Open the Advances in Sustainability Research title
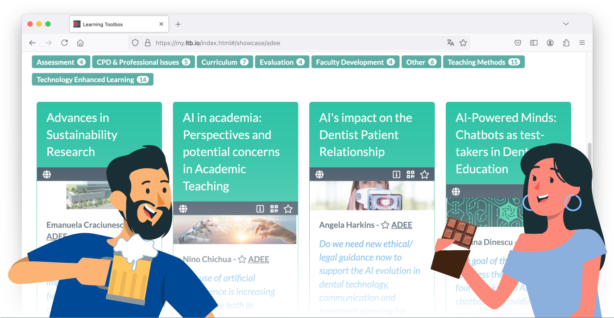The image size is (614, 318). coord(82,135)
